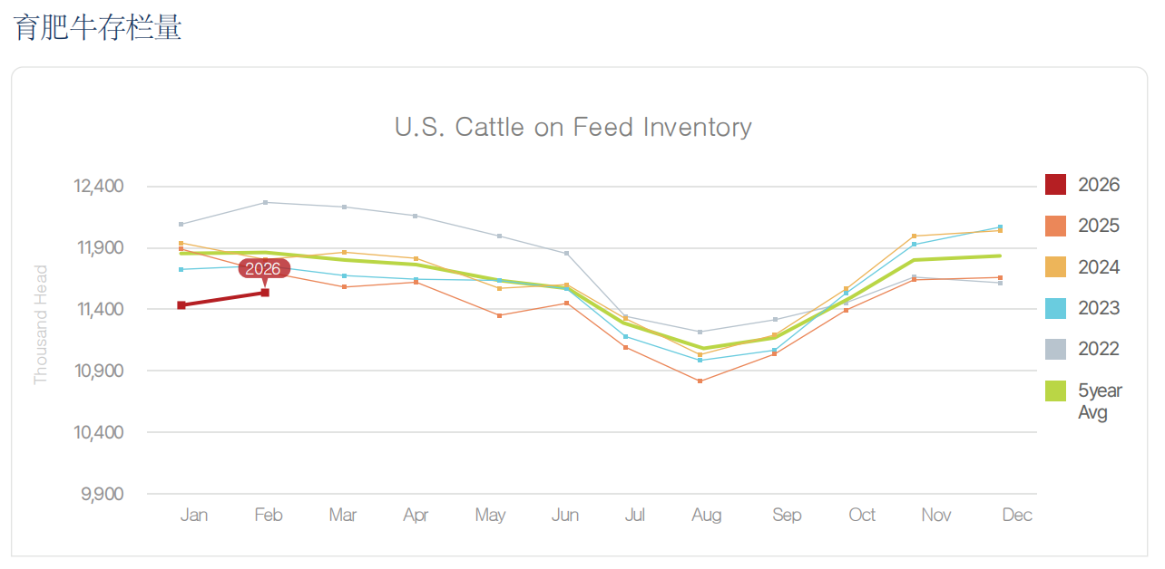This screenshot has width=1165, height=569.
Task: Select the Aug label on x-axis
Action: tap(707, 516)
